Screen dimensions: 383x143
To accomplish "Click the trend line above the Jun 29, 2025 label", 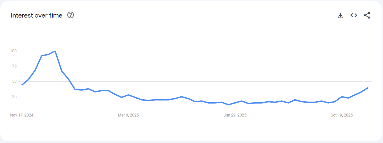I will (x=235, y=103).
